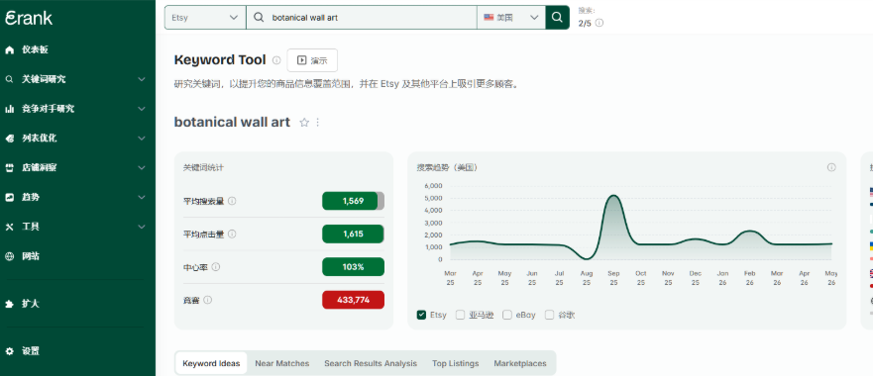873x376 pixels.
Task: Click info icon beside 竞赛
Action: 208,300
